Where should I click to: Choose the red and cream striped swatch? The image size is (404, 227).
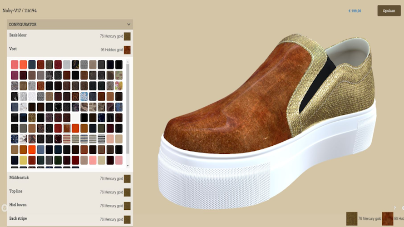tap(67, 139)
